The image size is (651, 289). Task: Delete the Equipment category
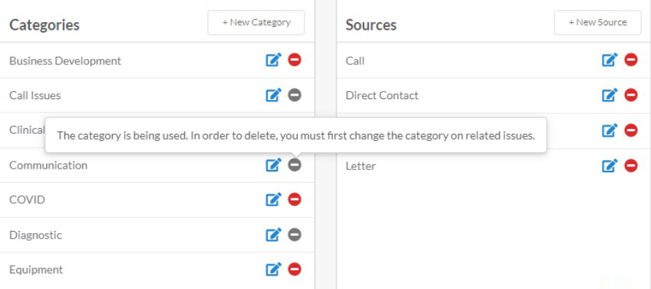(295, 269)
